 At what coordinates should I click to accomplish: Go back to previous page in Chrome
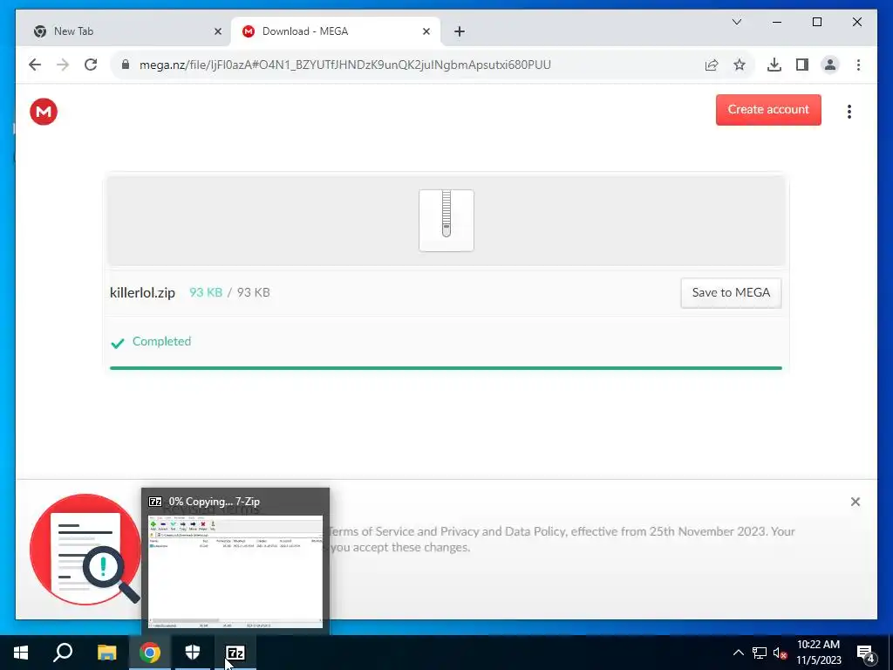click(x=35, y=65)
